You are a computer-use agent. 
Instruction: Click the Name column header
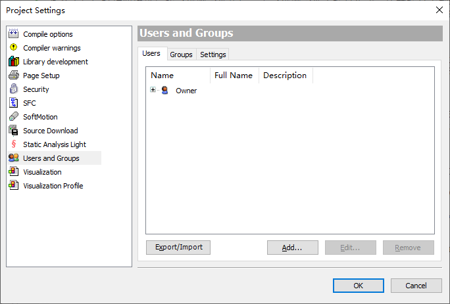tap(162, 76)
